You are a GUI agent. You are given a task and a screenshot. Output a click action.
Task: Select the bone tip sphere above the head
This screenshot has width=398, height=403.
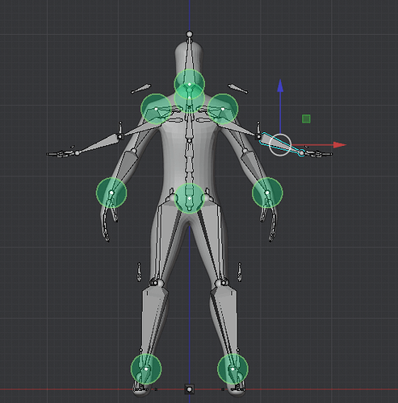click(190, 34)
